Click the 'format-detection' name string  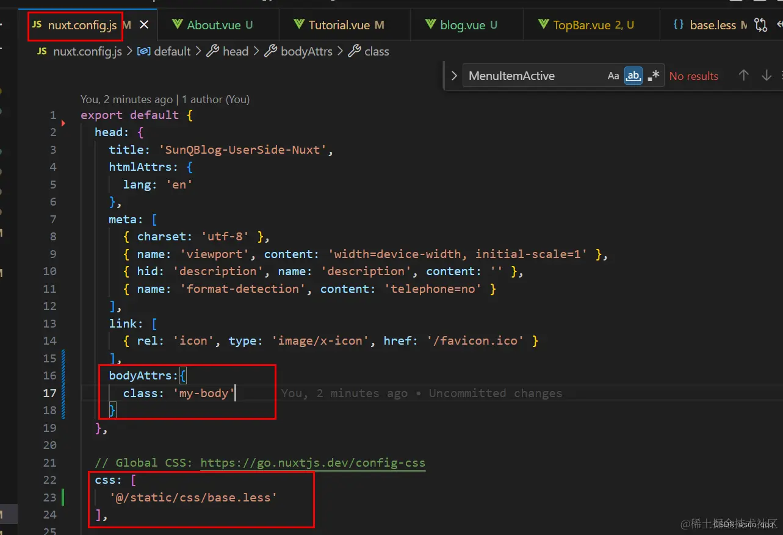point(243,289)
